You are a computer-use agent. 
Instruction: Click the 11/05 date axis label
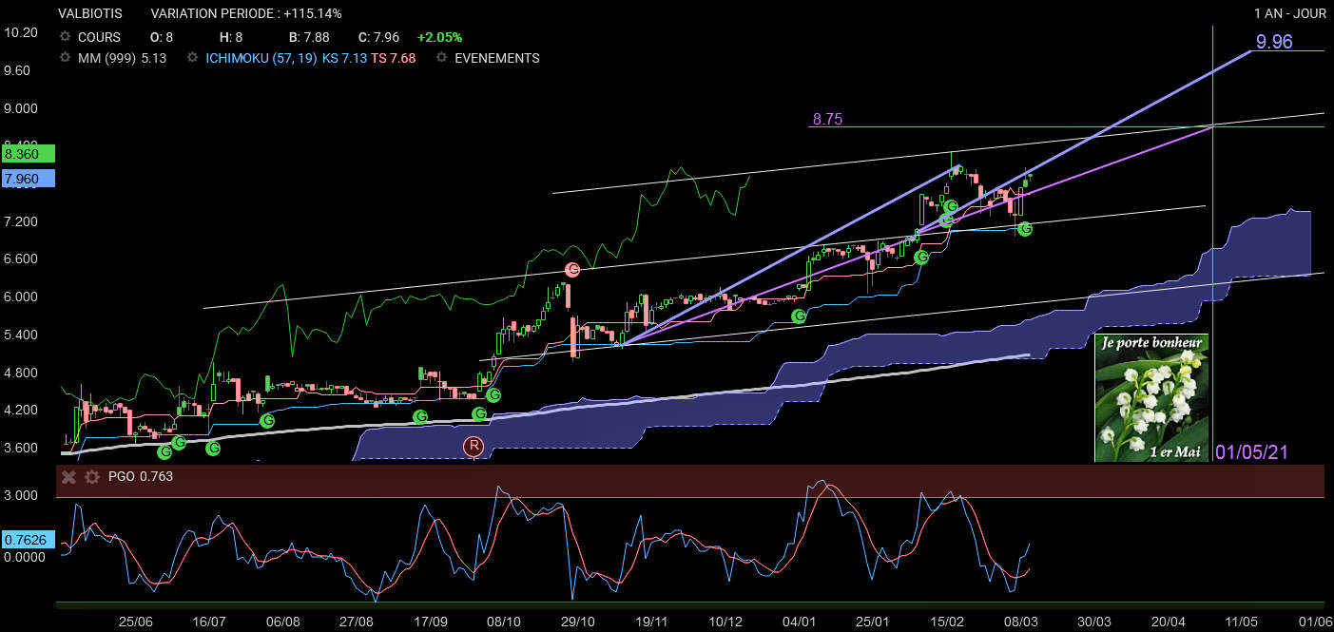pyautogui.click(x=1241, y=622)
